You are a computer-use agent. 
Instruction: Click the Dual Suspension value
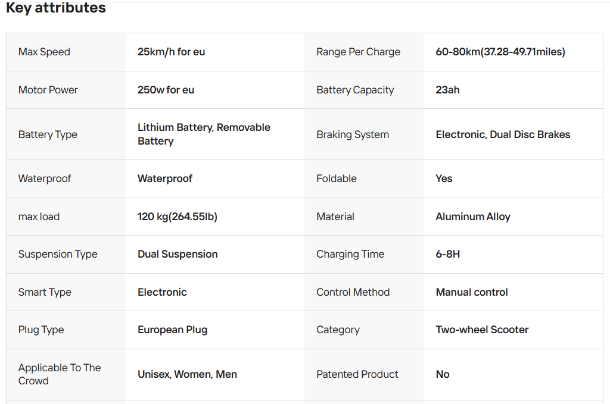[x=178, y=254]
